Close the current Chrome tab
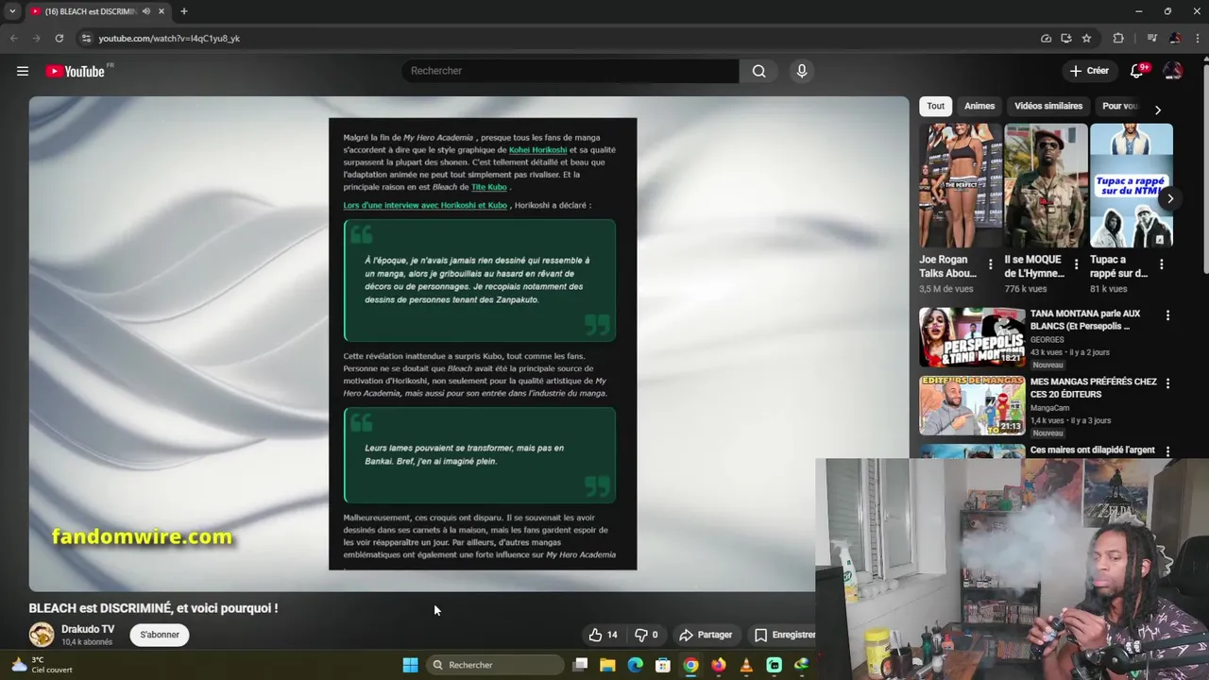Image resolution: width=1209 pixels, height=680 pixels. [162, 11]
